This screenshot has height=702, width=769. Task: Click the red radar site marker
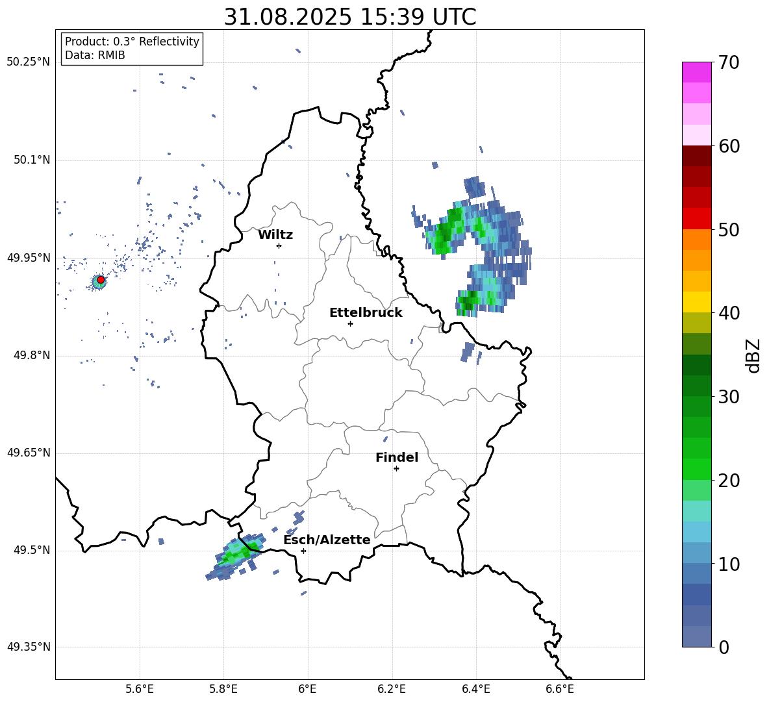(x=101, y=280)
